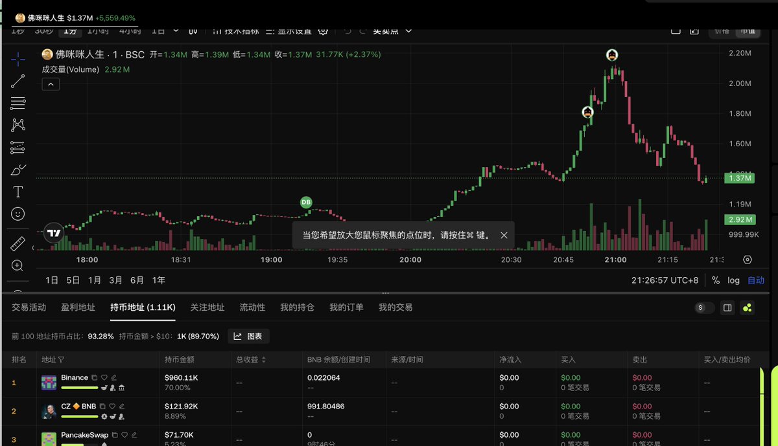Viewport: 778px width, 446px height.
Task: Open the address filter in table header
Action: pyautogui.click(x=62, y=359)
